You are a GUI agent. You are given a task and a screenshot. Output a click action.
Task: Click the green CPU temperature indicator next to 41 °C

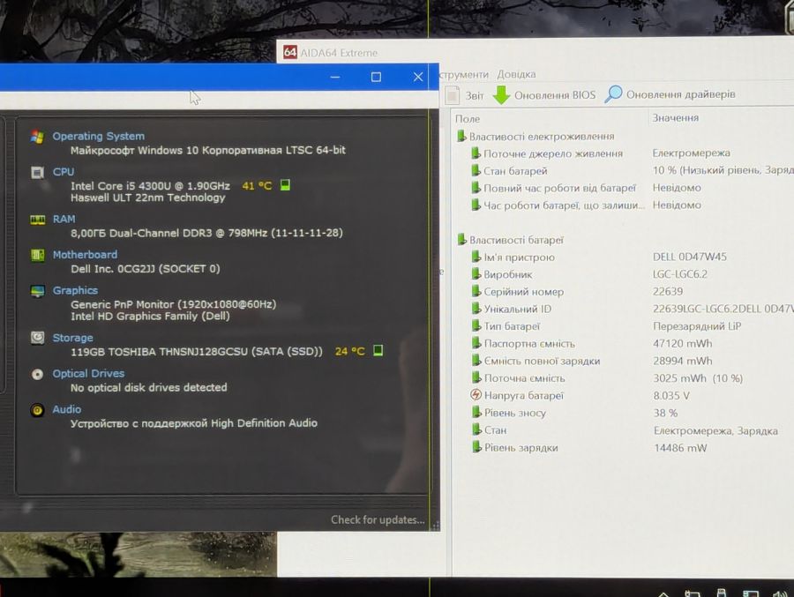coord(285,185)
